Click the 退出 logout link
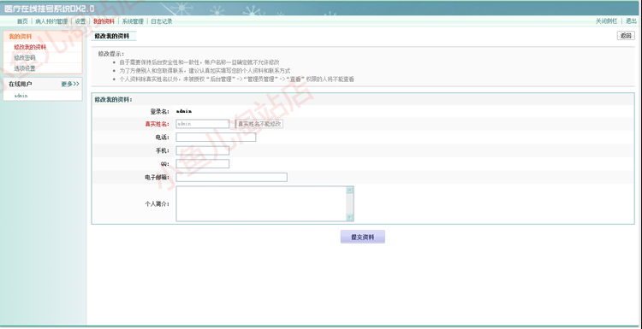This screenshot has height=329, width=642. [x=631, y=21]
